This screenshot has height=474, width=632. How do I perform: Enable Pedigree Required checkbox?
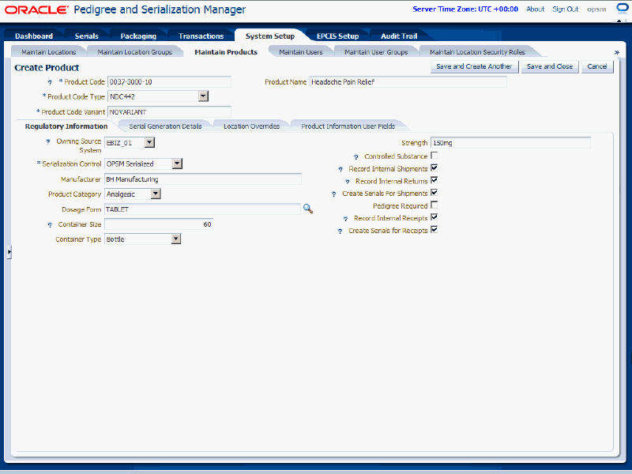click(434, 205)
